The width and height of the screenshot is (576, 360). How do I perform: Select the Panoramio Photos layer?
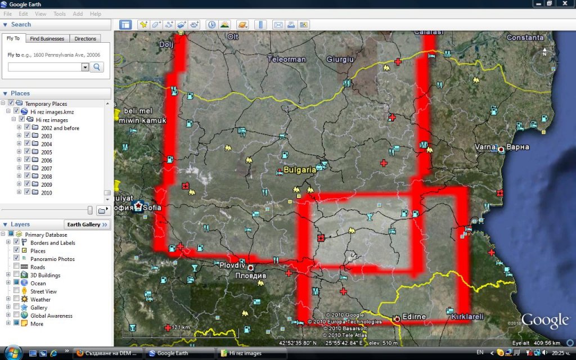pos(52,259)
